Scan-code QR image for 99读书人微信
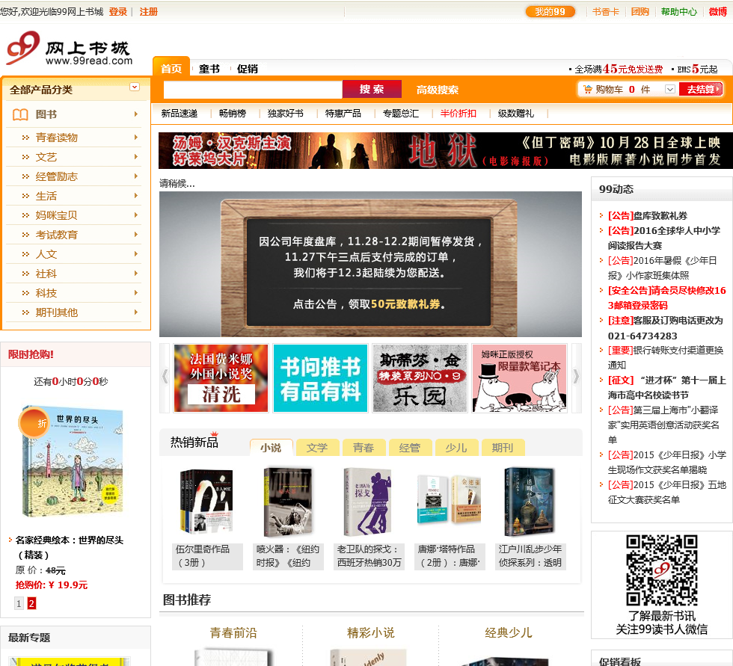733x666 pixels. point(661,570)
